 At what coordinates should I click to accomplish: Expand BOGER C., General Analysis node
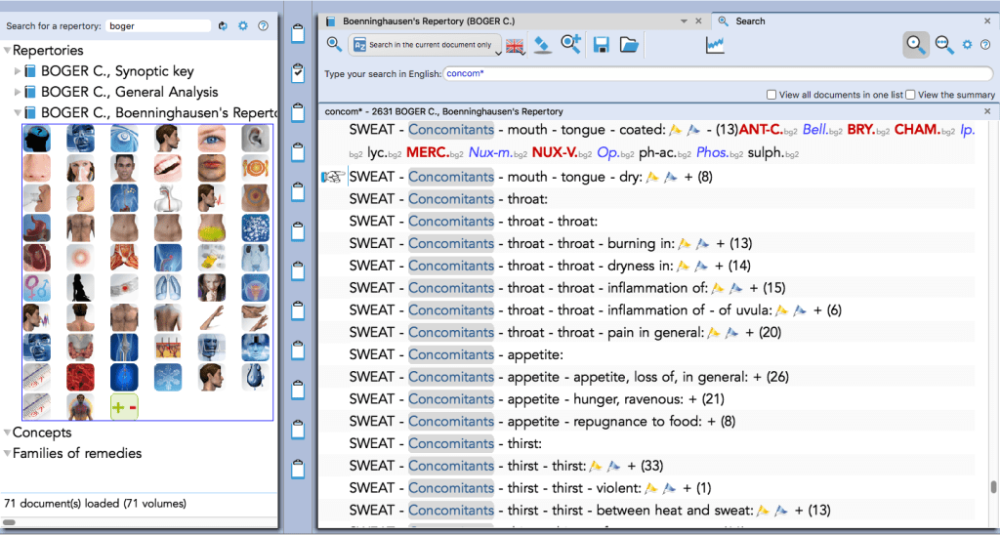coord(18,92)
